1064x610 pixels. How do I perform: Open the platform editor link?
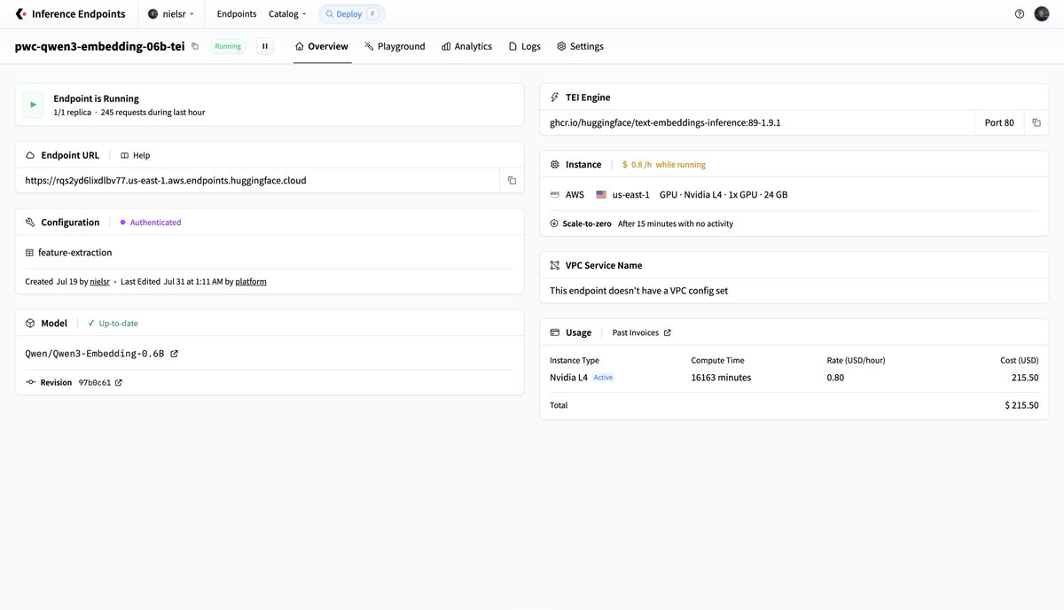coord(251,282)
